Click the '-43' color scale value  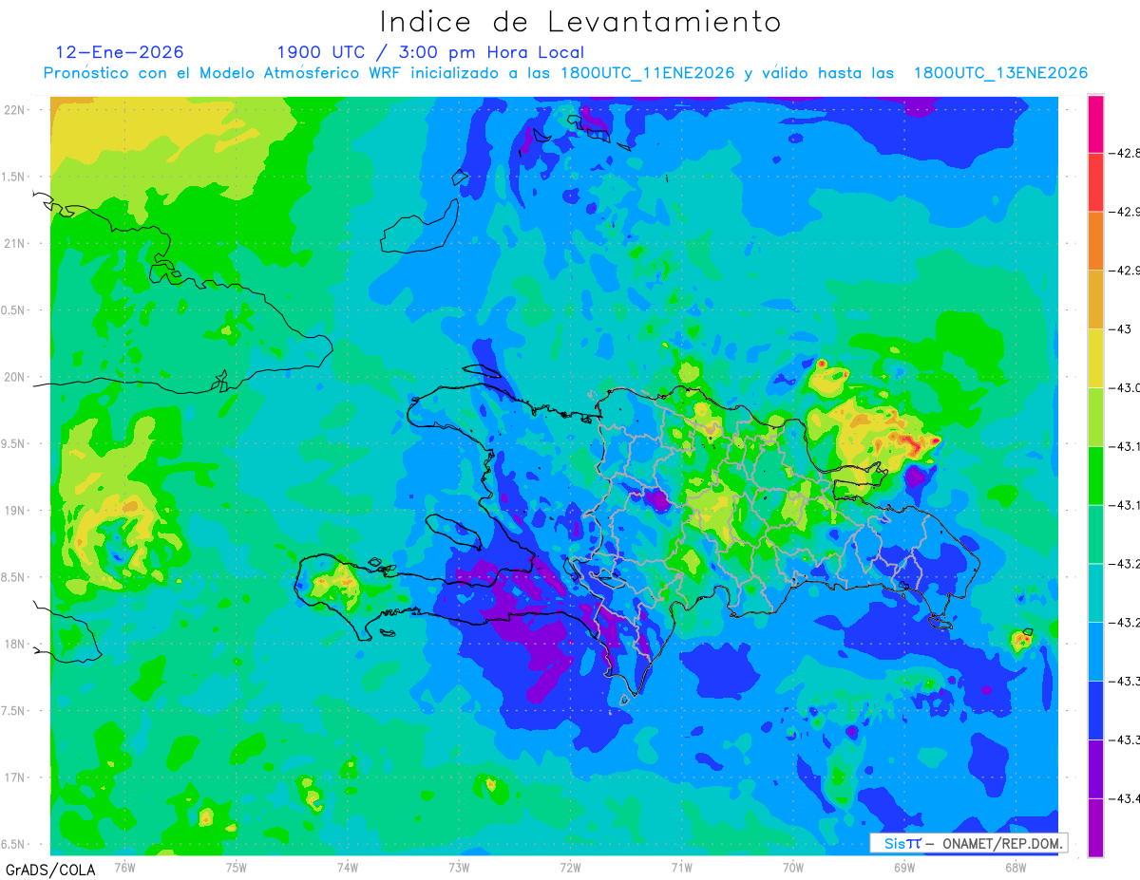(x=1120, y=328)
